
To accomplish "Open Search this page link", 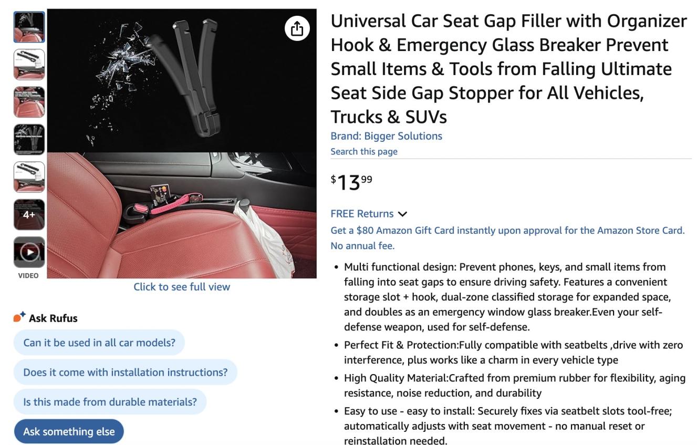I will click(x=364, y=151).
